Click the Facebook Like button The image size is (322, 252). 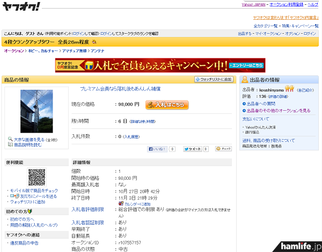coord(158,149)
